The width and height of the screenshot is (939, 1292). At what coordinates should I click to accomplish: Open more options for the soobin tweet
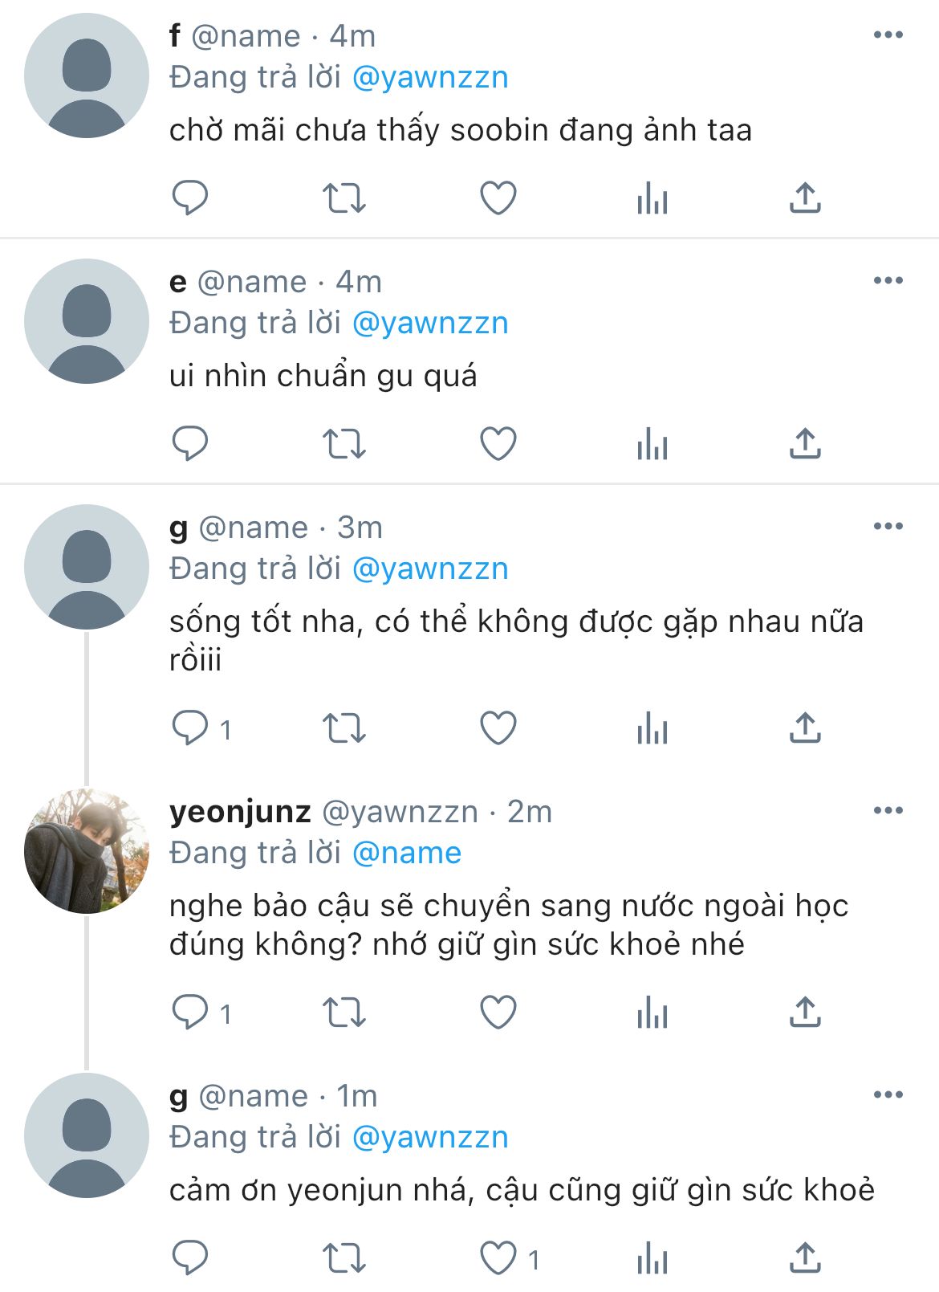tap(888, 35)
